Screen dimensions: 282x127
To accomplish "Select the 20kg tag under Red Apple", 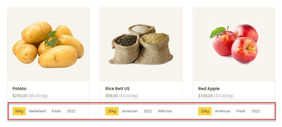I will point(205,111).
